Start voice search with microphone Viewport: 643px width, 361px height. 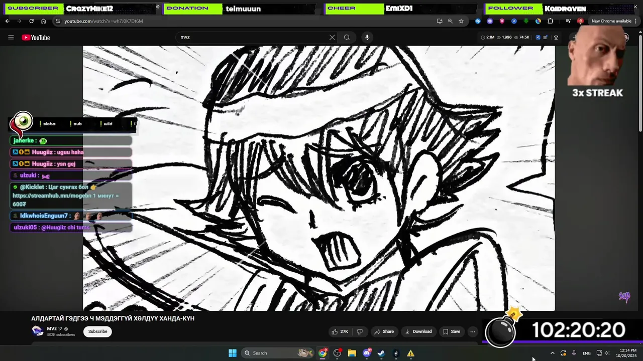367,37
